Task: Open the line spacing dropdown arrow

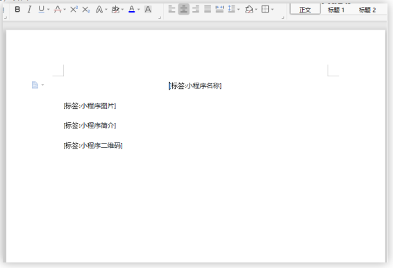Action: tap(238, 10)
